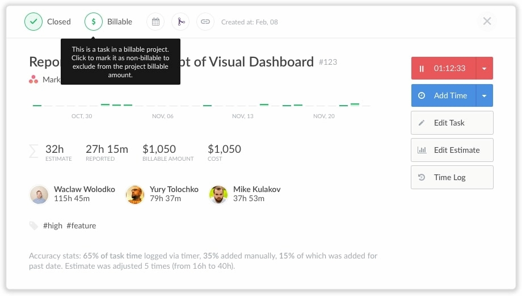This screenshot has height=296, width=522.
Task: Expand the timer dropdown arrow
Action: (485, 68)
